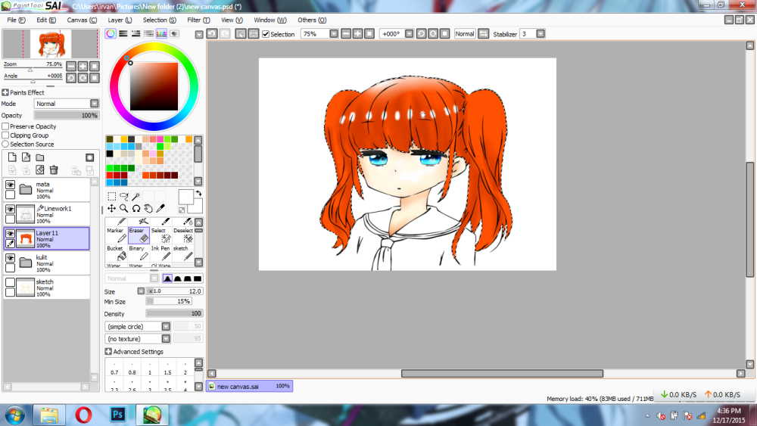The height and width of the screenshot is (426, 757).
Task: Choose the sketch brush tool
Action: pos(183,253)
